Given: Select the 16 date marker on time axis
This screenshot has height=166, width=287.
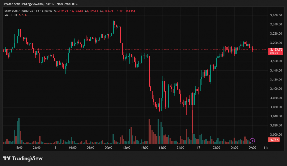Looking at the screenshot, I should coord(55,148).
